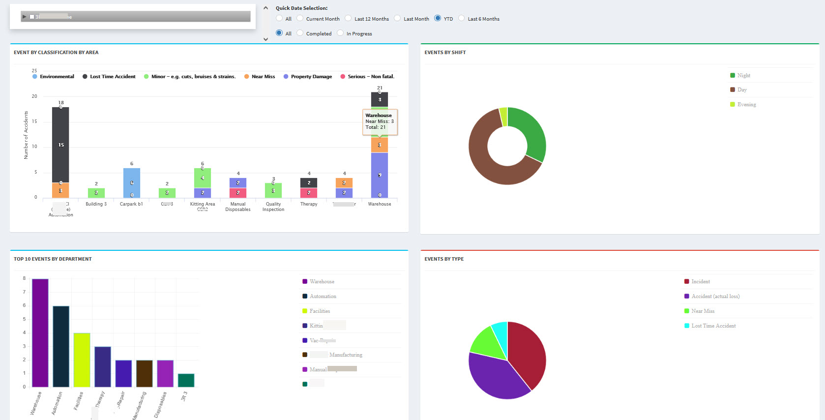Viewport: 825px width, 420px height.
Task: Toggle the Near Miss series legend dot
Action: (247, 77)
